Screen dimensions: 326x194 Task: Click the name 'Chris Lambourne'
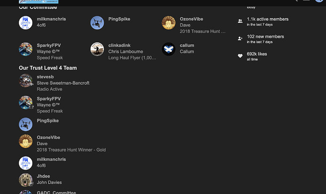126,52
